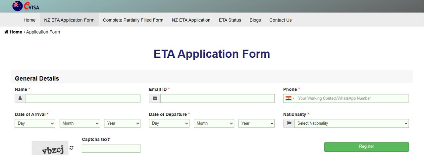Click the green Register button

[366, 147]
